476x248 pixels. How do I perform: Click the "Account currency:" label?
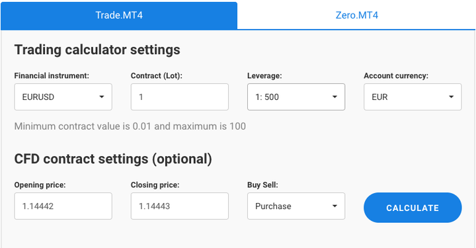click(x=396, y=76)
